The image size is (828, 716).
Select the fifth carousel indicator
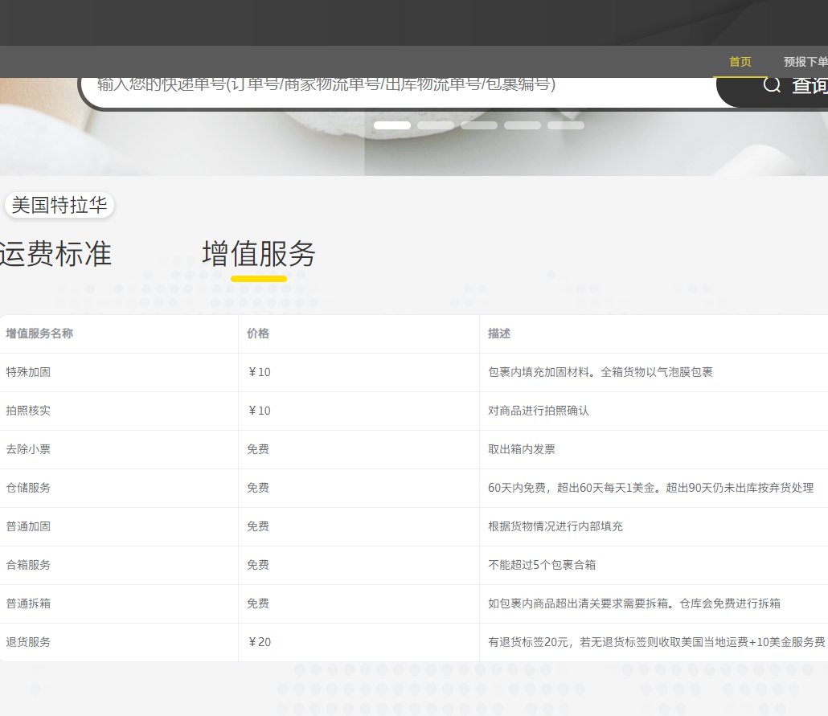[566, 125]
